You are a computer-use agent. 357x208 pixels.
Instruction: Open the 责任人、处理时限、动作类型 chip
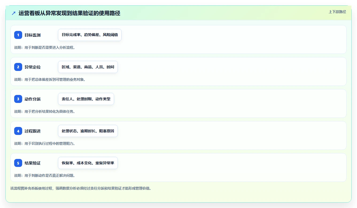pyautogui.click(x=86, y=99)
